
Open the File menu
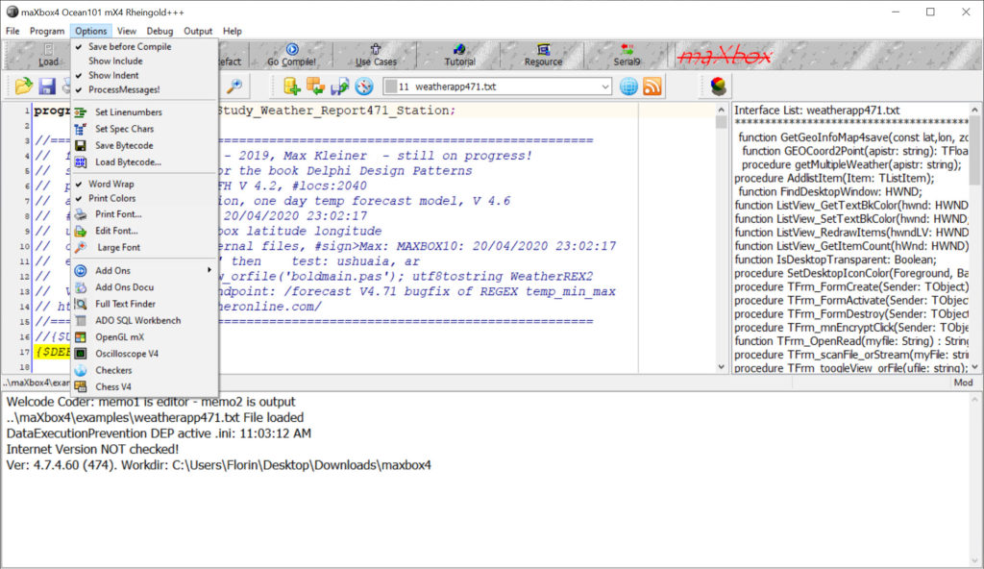[x=12, y=31]
